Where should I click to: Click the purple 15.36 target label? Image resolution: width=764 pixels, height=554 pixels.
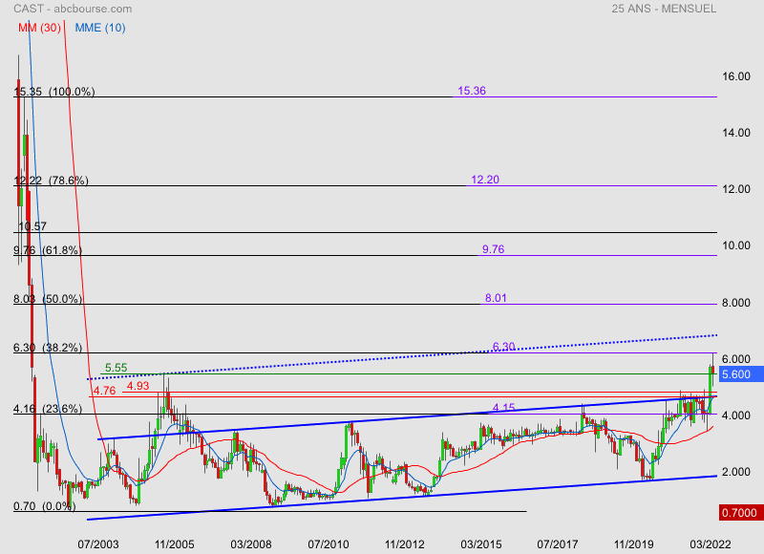[472, 92]
